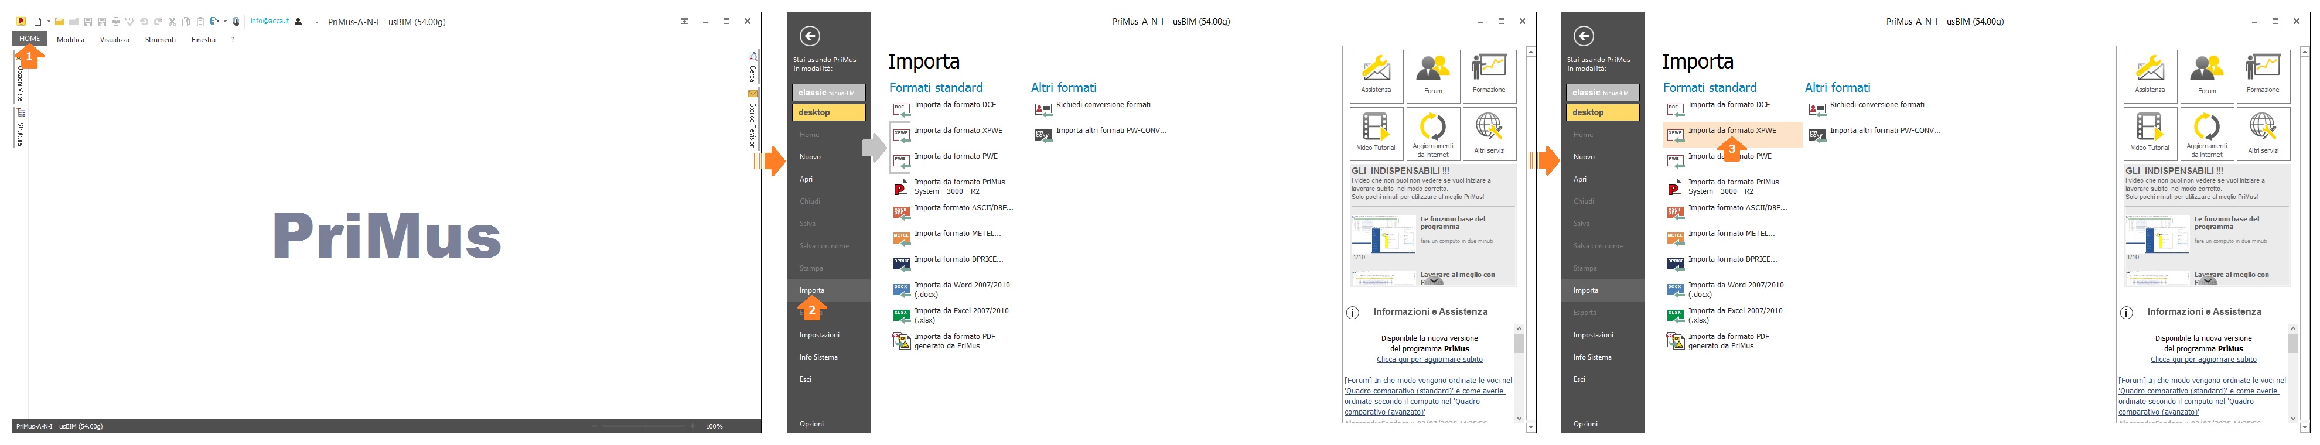
Task: Click the news scrollbar down arrow in the middle window
Action: coord(1519,418)
